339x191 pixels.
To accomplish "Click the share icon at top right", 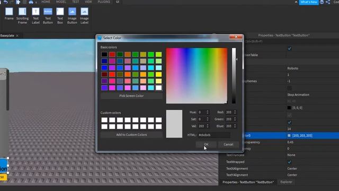I will pos(328,2).
